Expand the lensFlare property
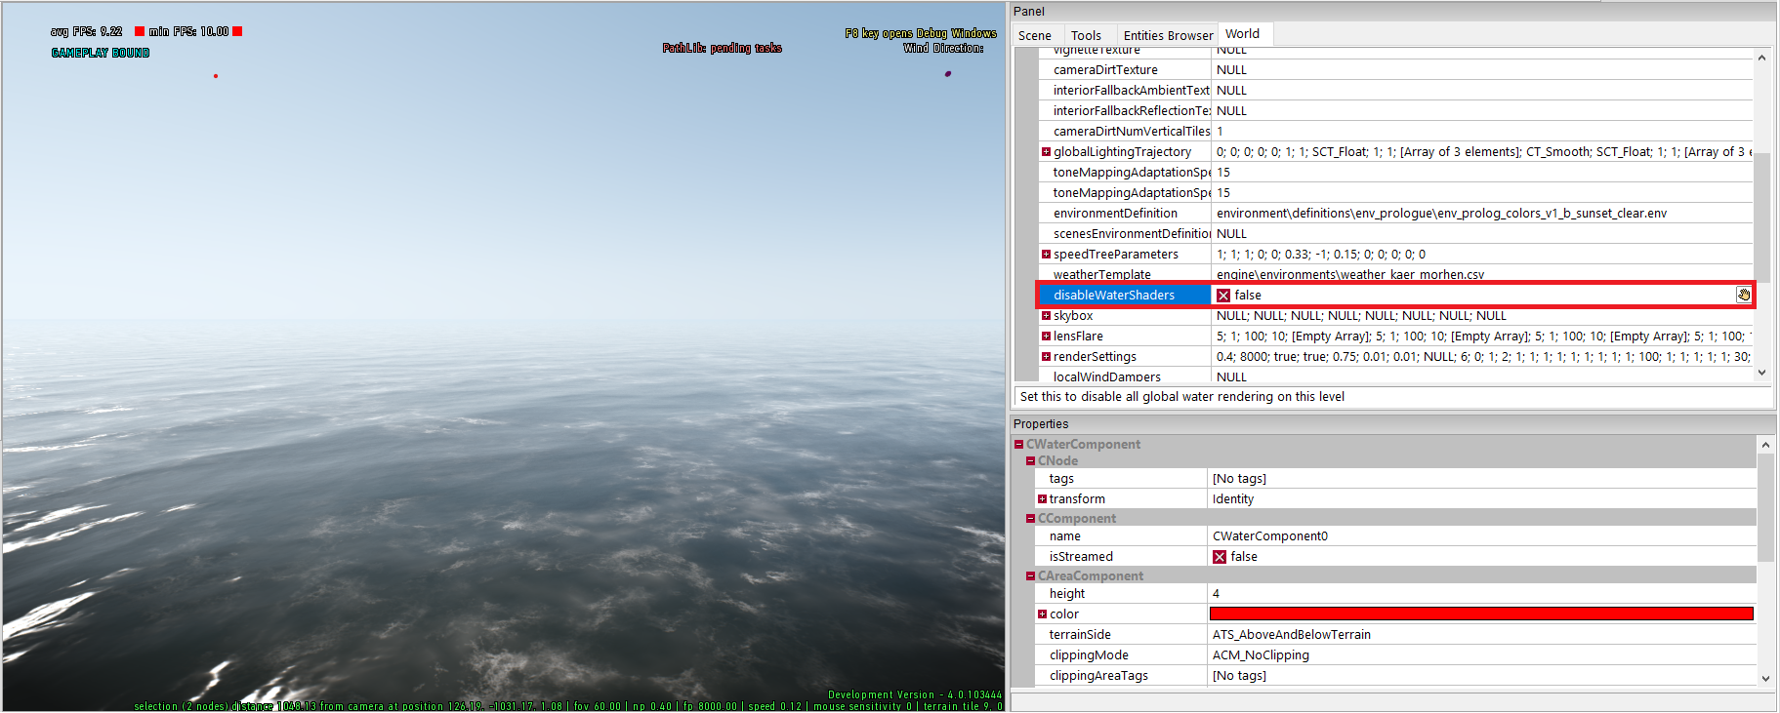Image resolution: width=1780 pixels, height=713 pixels. 1046,337
